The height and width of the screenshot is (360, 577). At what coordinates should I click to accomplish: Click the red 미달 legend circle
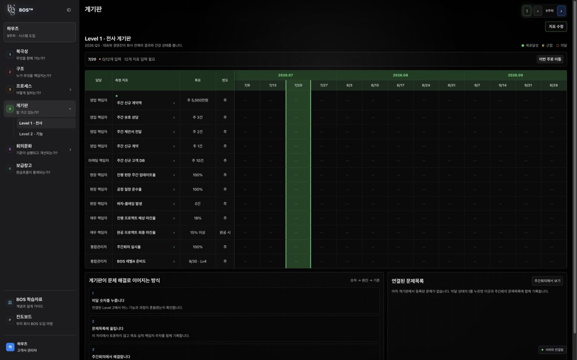point(558,46)
